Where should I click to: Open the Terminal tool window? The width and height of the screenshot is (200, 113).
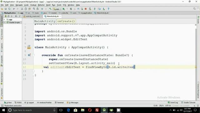coord(59,103)
